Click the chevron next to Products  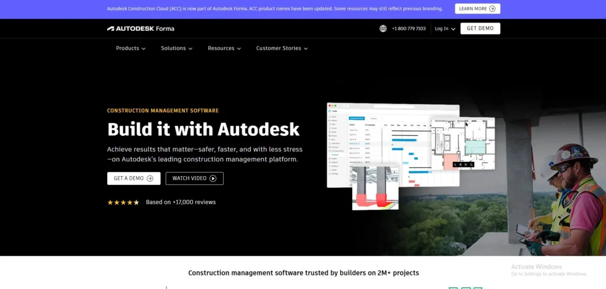(x=143, y=48)
